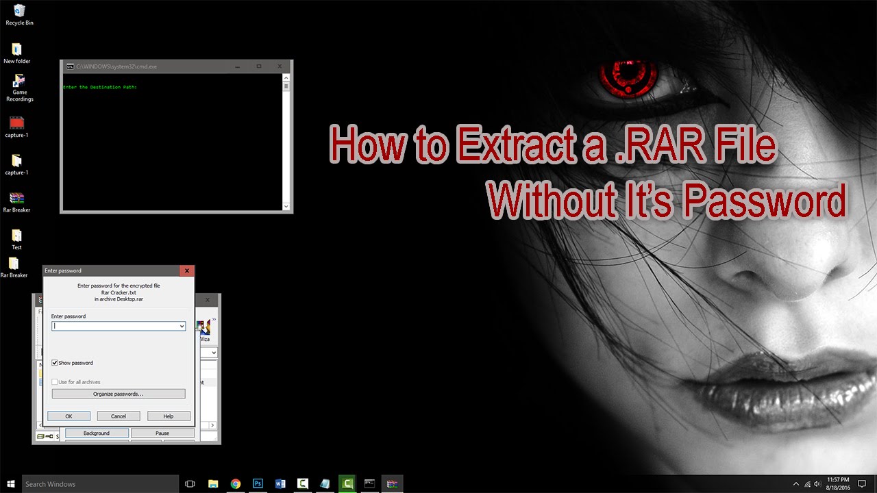
Task: Tick the Use for all archives checkbox
Action: [55, 382]
